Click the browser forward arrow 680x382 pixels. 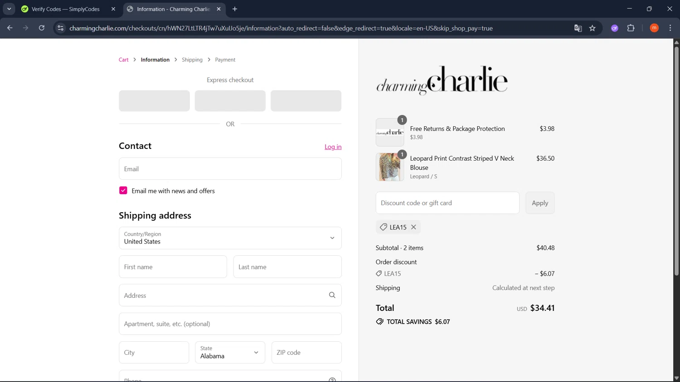pyautogui.click(x=25, y=28)
